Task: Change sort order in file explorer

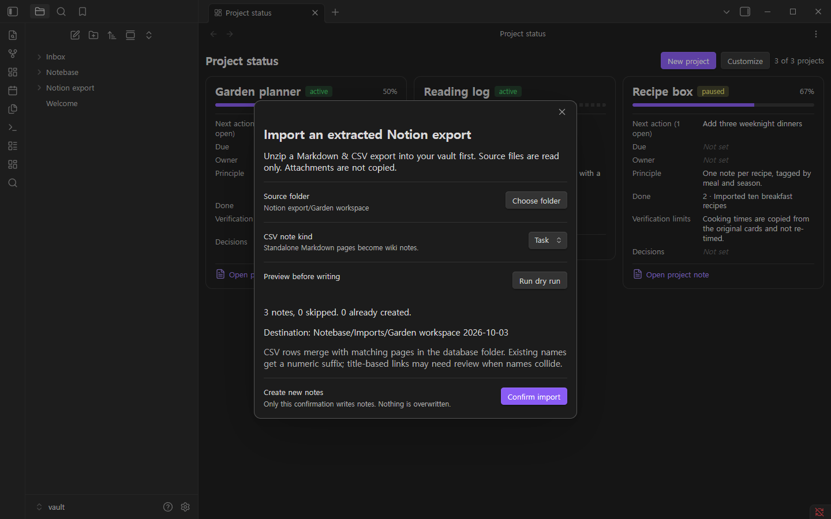Action: click(x=112, y=35)
